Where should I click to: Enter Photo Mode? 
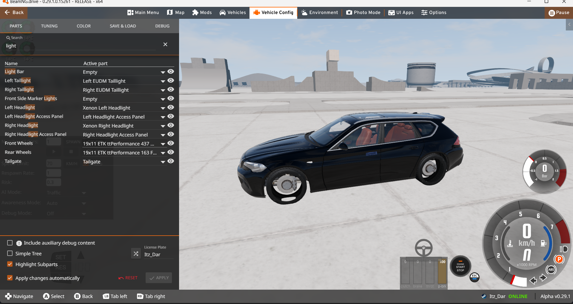pyautogui.click(x=363, y=13)
